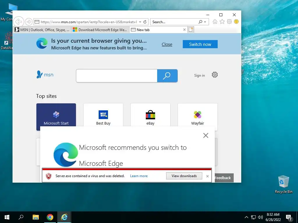Click the msn.com address bar URL
The height and width of the screenshot is (223, 298).
[x=88, y=22]
